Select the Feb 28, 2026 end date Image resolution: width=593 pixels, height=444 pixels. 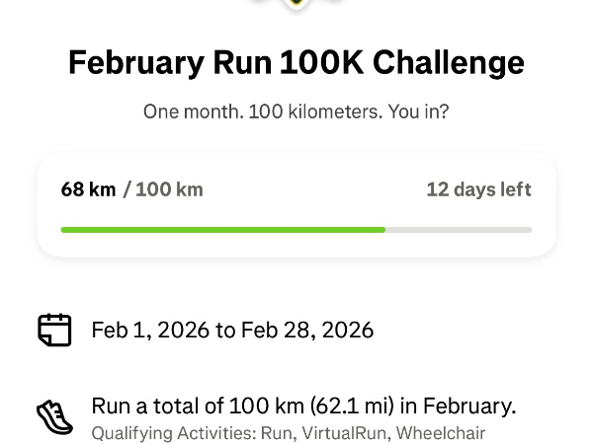[306, 330]
